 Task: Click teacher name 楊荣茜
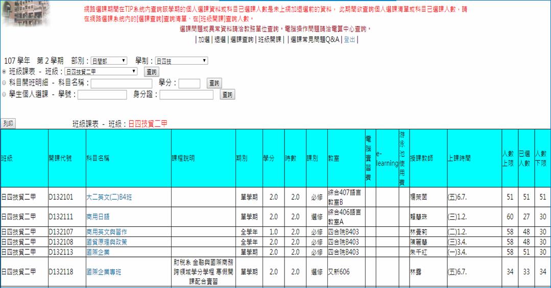(419, 197)
